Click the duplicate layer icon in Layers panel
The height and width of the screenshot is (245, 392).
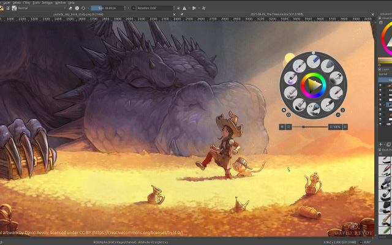pos(388,145)
